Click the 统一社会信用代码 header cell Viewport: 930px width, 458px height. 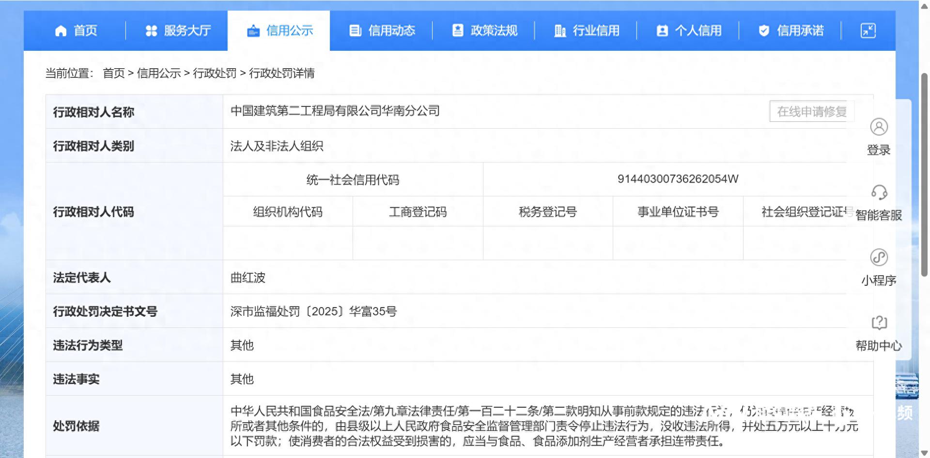tap(353, 180)
